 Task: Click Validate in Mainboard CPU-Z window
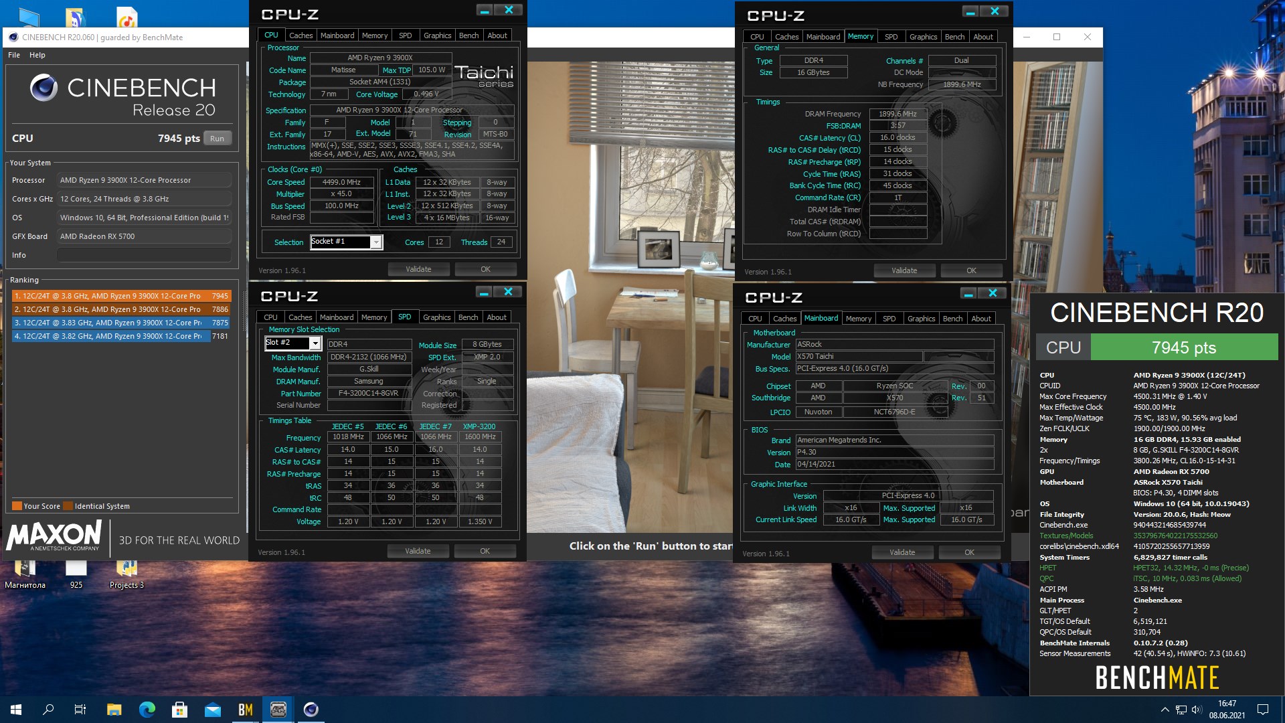tap(902, 552)
